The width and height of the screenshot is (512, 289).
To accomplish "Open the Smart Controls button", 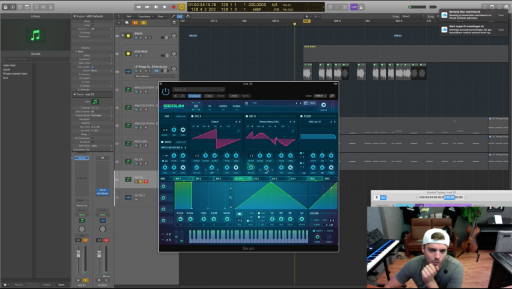I will [36, 7].
